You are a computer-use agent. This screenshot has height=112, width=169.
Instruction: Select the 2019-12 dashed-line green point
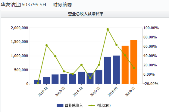click(x=134, y=68)
